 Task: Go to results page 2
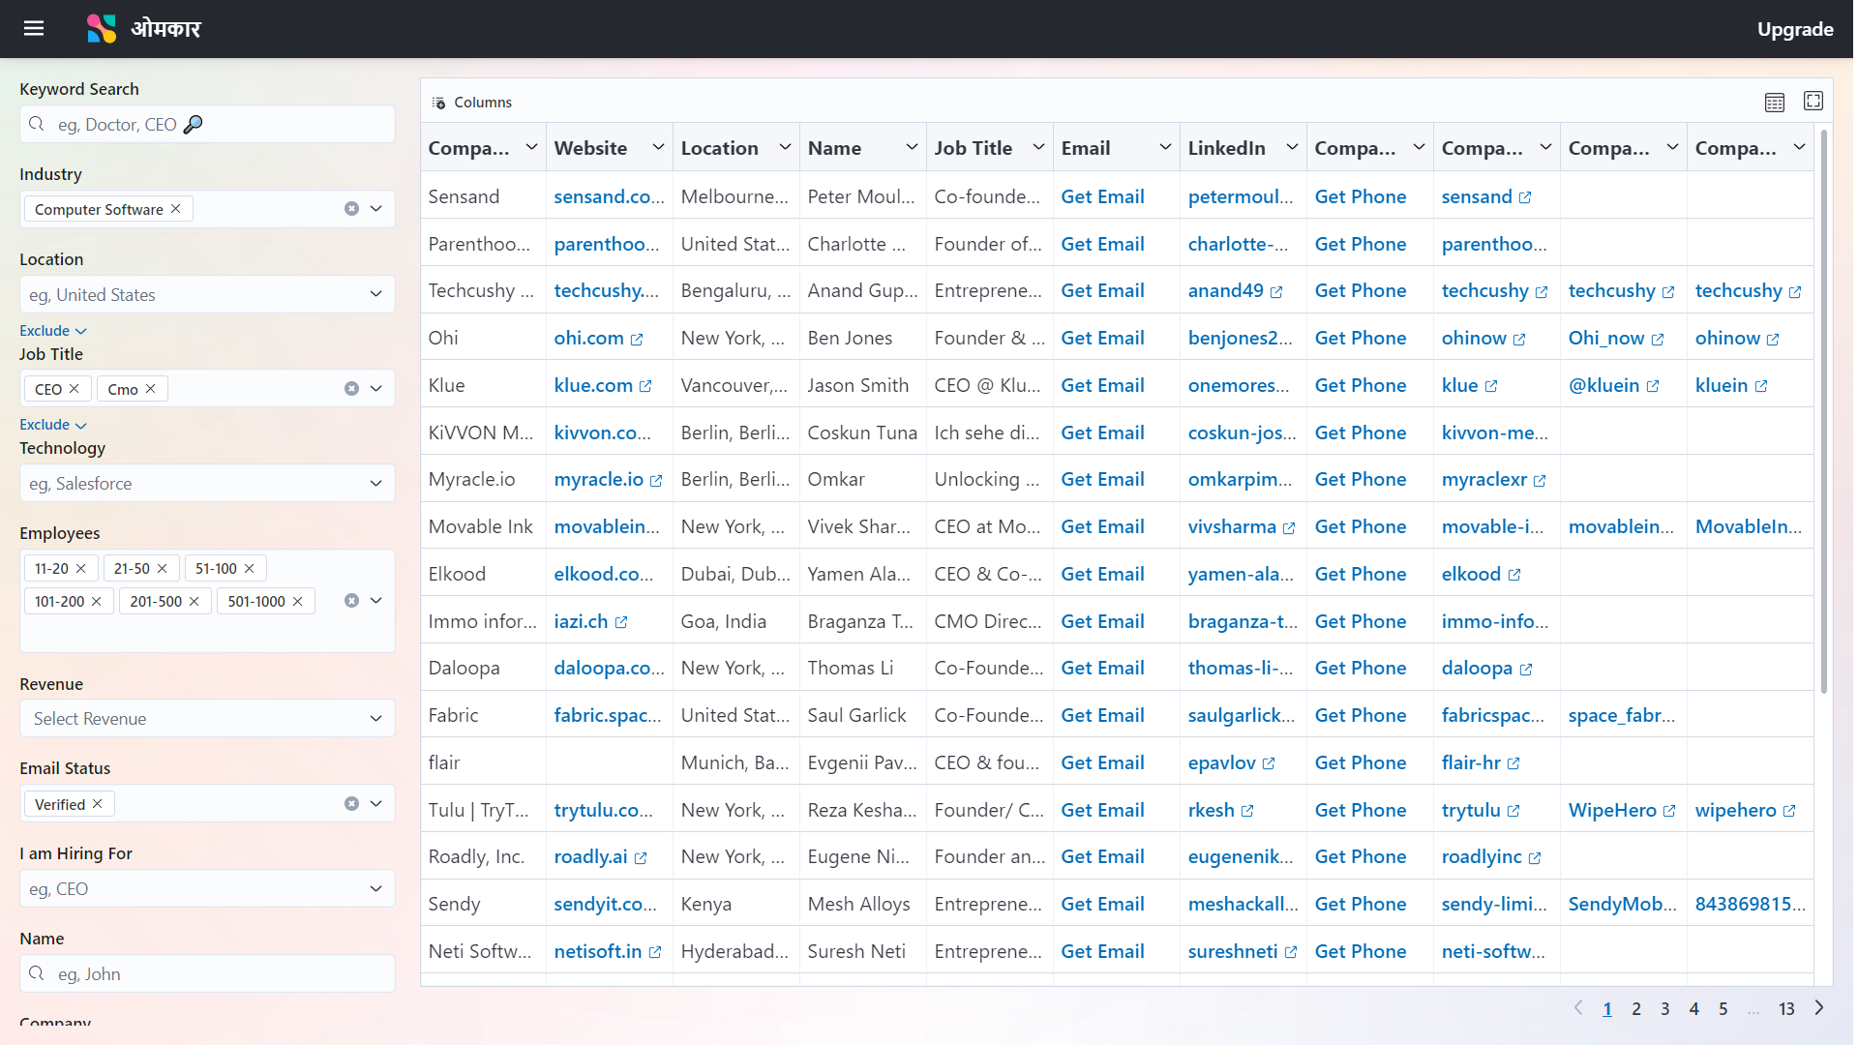1636,1008
